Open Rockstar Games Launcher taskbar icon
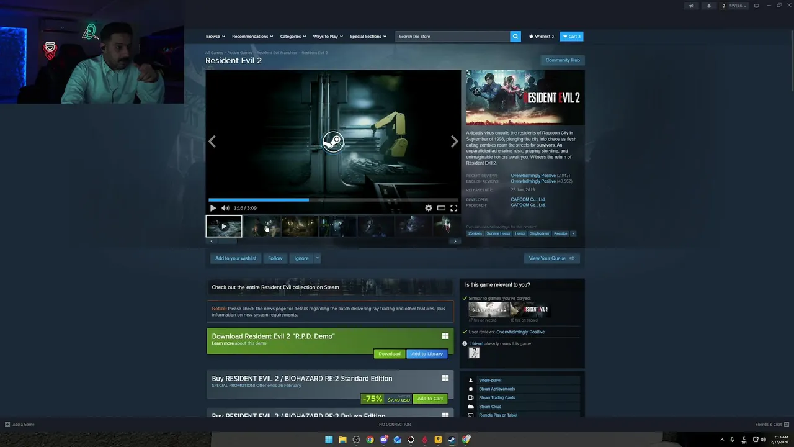The height and width of the screenshot is (447, 794). tap(438, 440)
